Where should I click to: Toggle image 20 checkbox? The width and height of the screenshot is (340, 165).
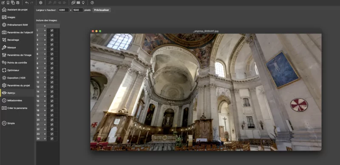coord(52,120)
